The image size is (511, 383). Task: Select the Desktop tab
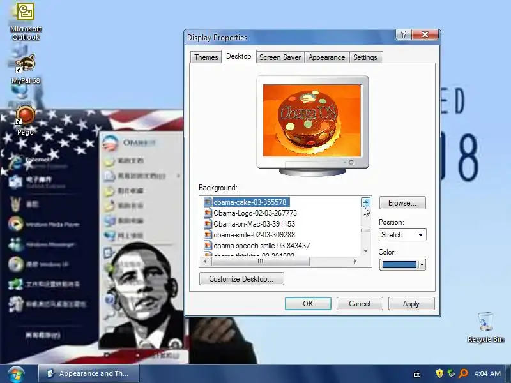(x=238, y=56)
